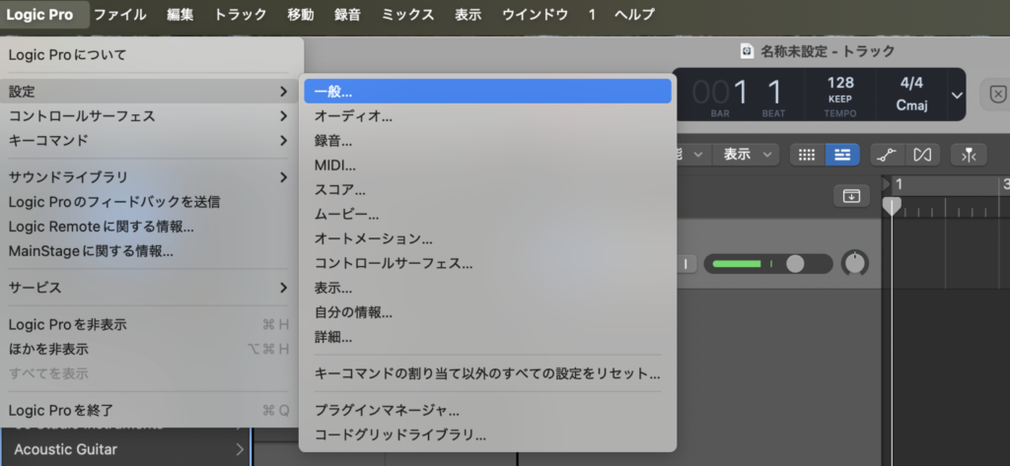
Task: Select ムービー... settings
Action: [487, 215]
